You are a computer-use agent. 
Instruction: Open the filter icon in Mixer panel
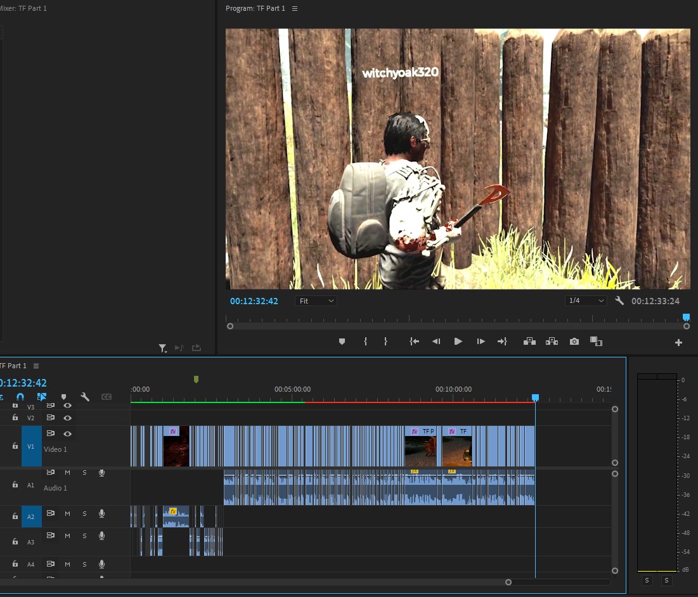[x=163, y=348]
